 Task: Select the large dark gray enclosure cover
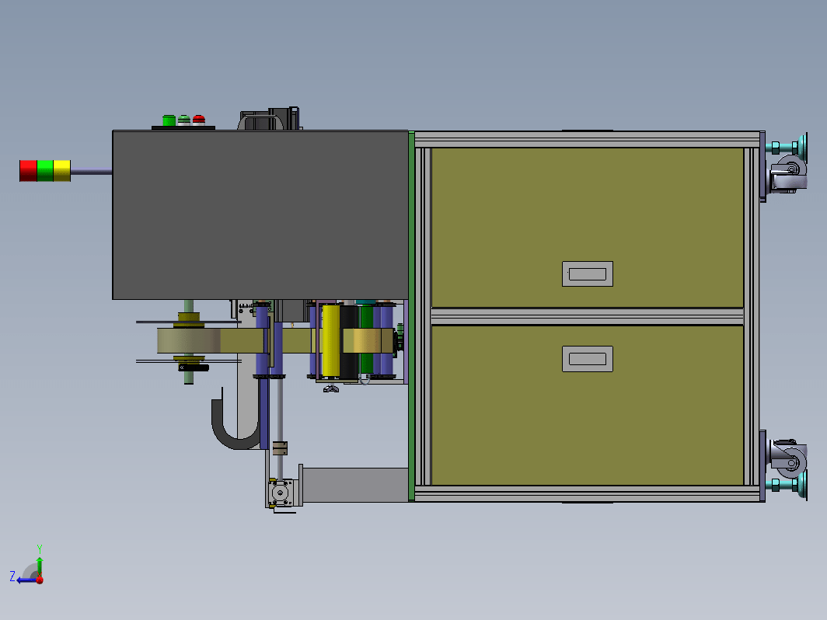pos(260,215)
